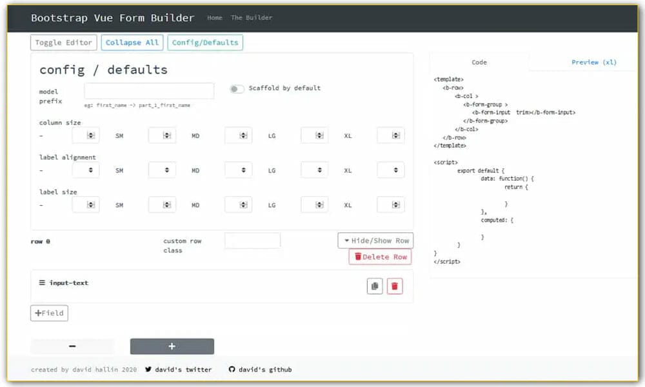Image resolution: width=645 pixels, height=387 pixels.
Task: Toggle Editor visibility
Action: (x=64, y=43)
